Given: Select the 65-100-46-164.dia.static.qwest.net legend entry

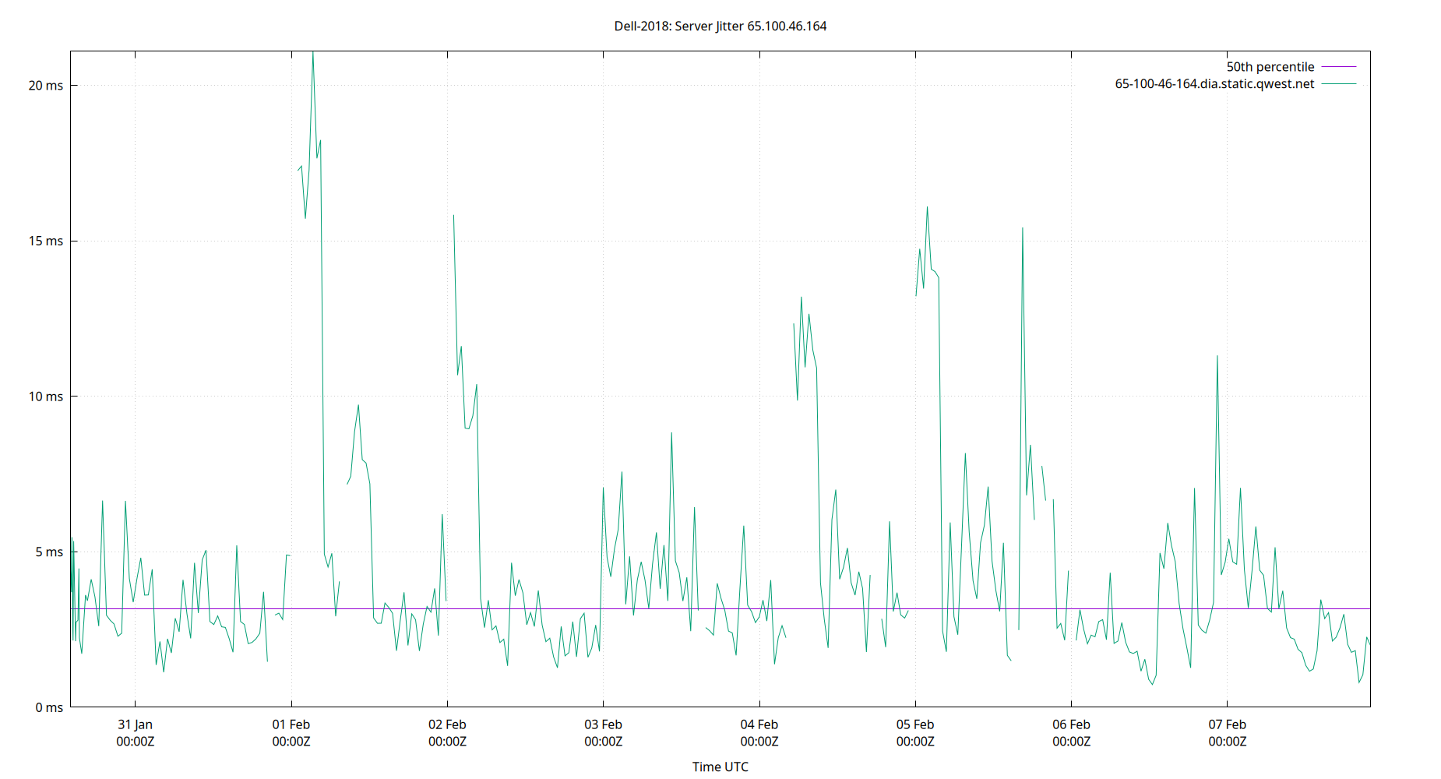Looking at the screenshot, I should (x=1214, y=83).
